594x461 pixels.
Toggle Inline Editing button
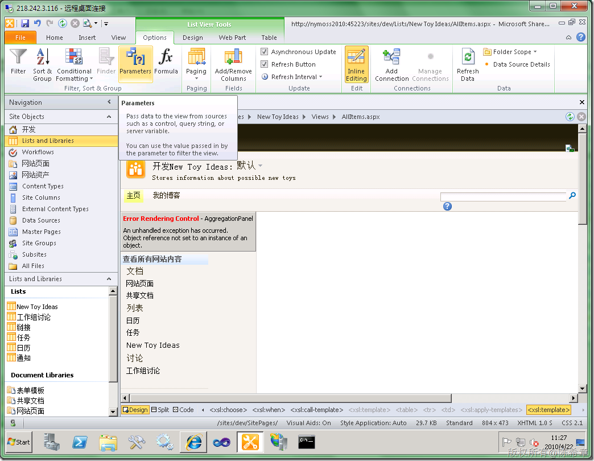(356, 64)
